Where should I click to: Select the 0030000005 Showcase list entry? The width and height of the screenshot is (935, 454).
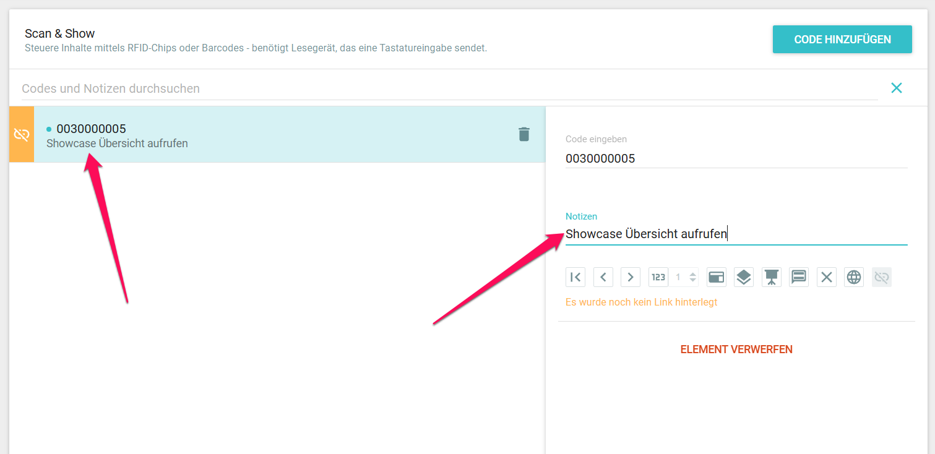(x=278, y=135)
